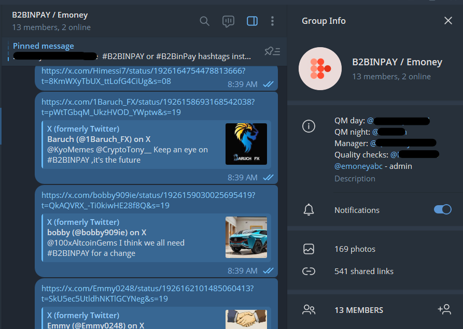
Task: Open the blue car preview thumbnail
Action: (246, 237)
